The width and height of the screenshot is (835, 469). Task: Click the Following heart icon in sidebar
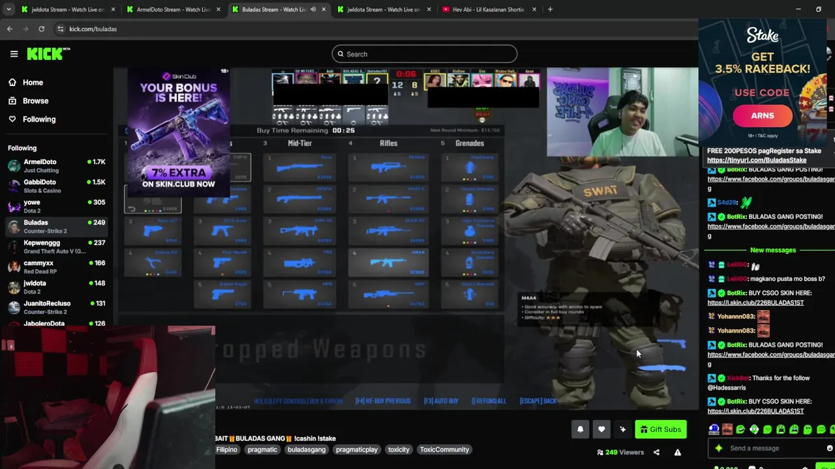pyautogui.click(x=12, y=119)
